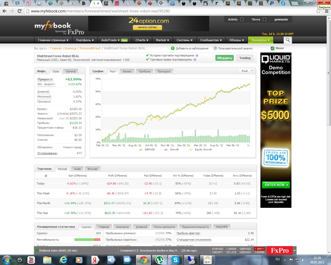Switch chart to the Просадка tab
The image size is (331, 265).
point(164,71)
